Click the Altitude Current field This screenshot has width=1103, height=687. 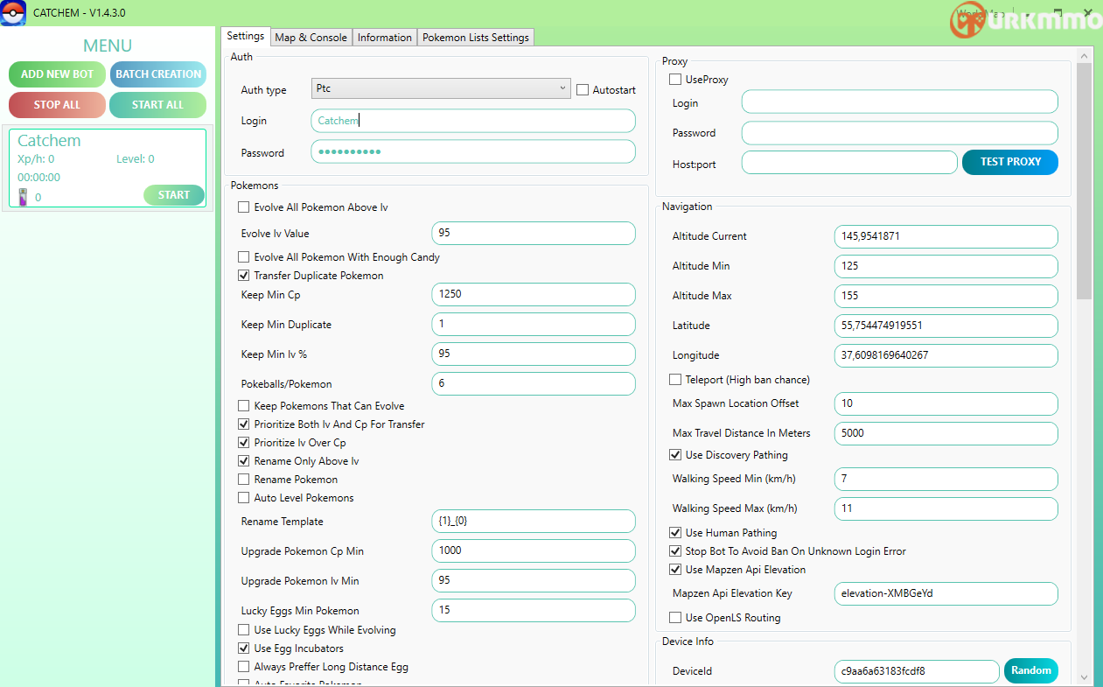coord(946,236)
